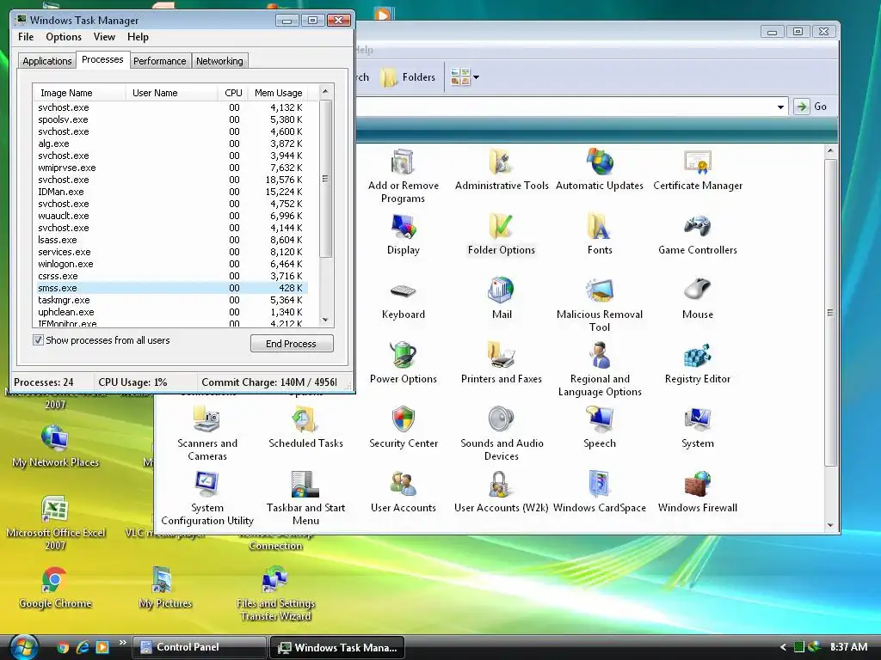Open Add or Remove Programs applet
The height and width of the screenshot is (660, 881).
pos(403,175)
